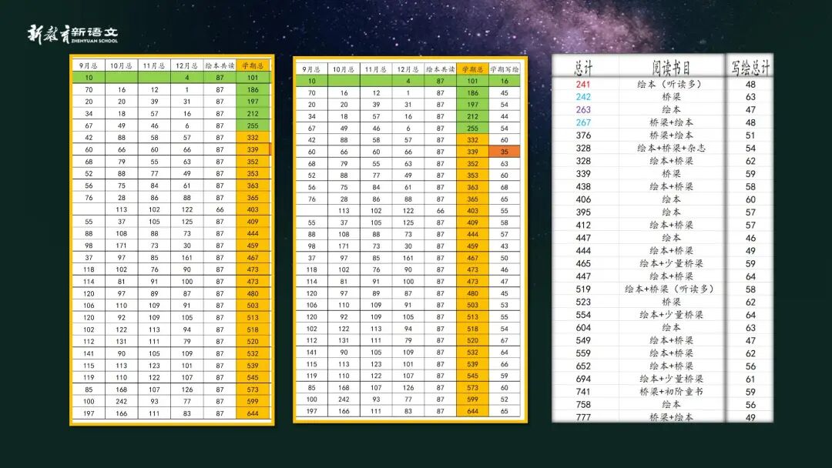Click the 9月总 header in the left table
Screen dimensions: 832x468
pyautogui.click(x=89, y=65)
